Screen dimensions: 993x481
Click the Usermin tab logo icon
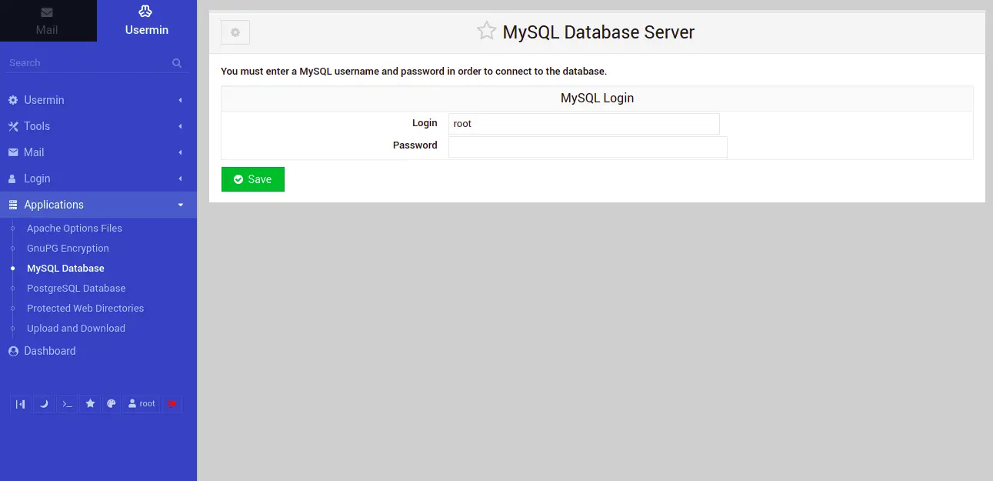tap(146, 12)
